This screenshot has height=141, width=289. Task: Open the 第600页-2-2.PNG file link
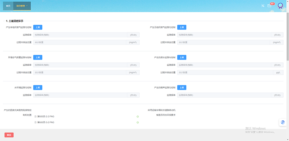46,116
